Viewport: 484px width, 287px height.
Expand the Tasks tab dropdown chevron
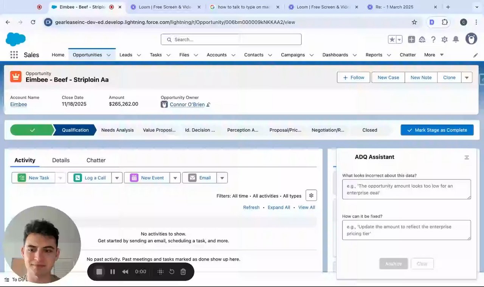coord(168,55)
